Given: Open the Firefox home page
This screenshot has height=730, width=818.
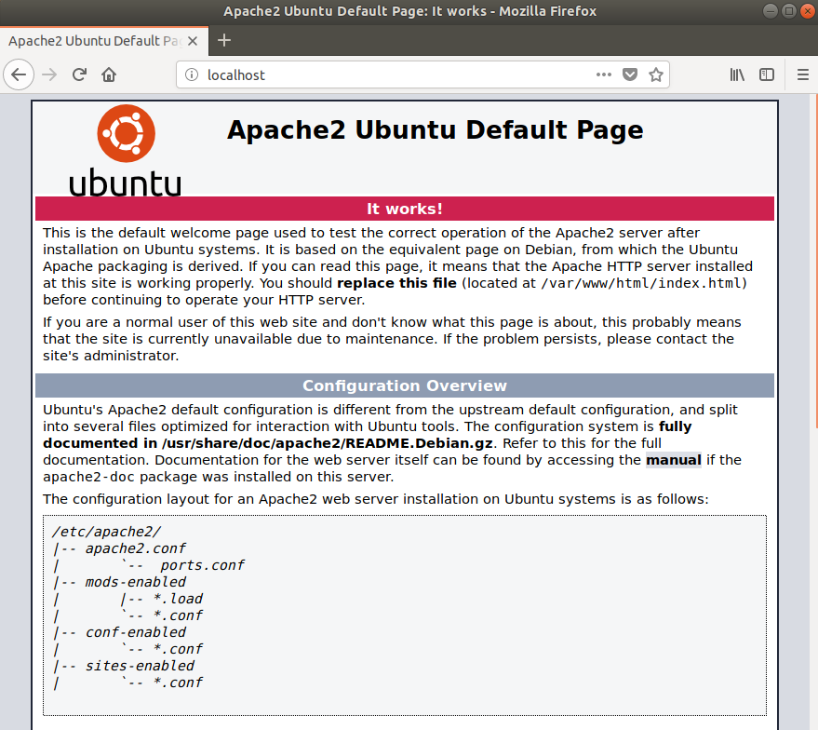Looking at the screenshot, I should pos(109,74).
